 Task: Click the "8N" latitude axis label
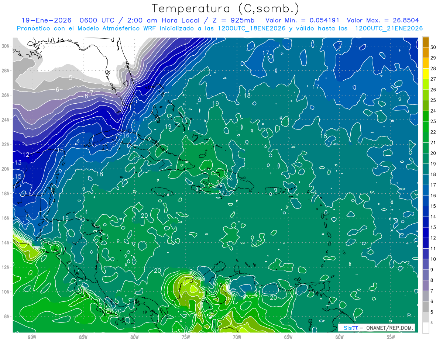pyautogui.click(x=7, y=317)
